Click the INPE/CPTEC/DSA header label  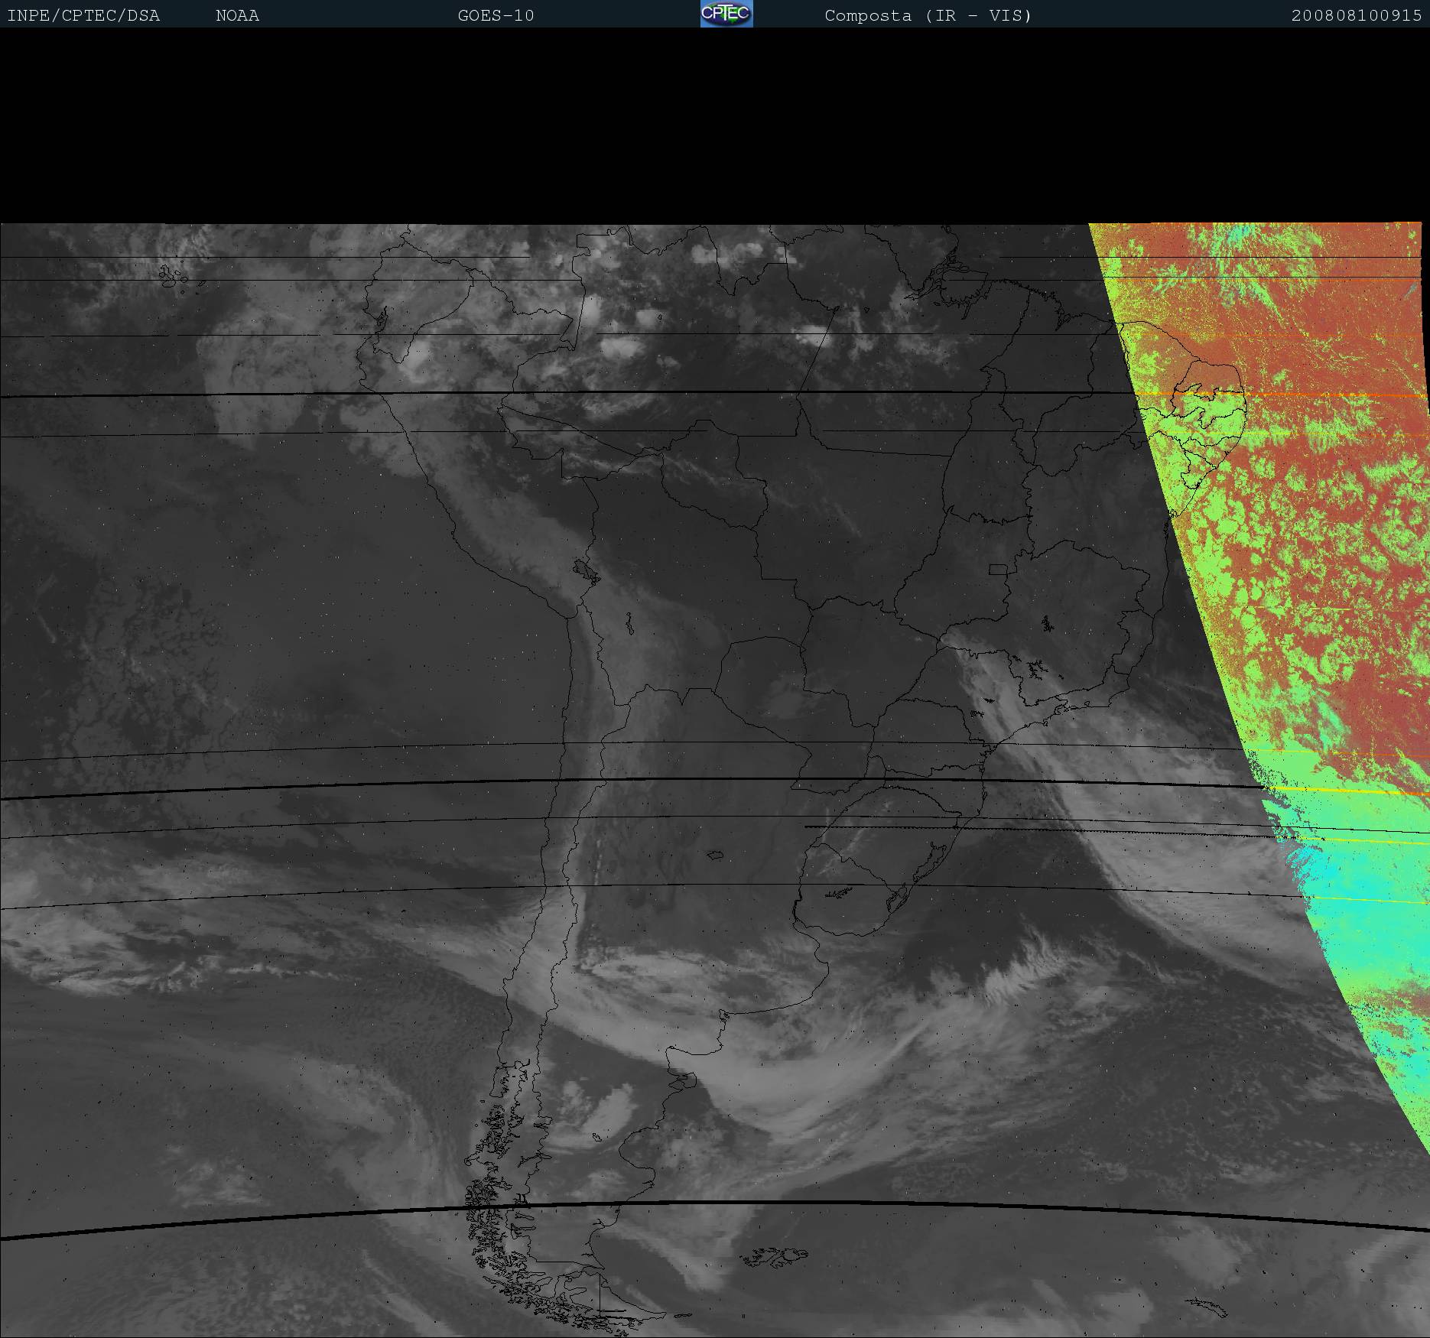pyautogui.click(x=83, y=15)
